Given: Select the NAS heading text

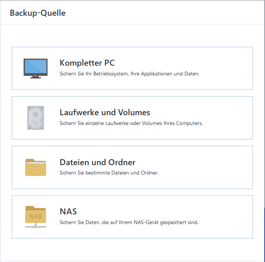Looking at the screenshot, I should (68, 211).
